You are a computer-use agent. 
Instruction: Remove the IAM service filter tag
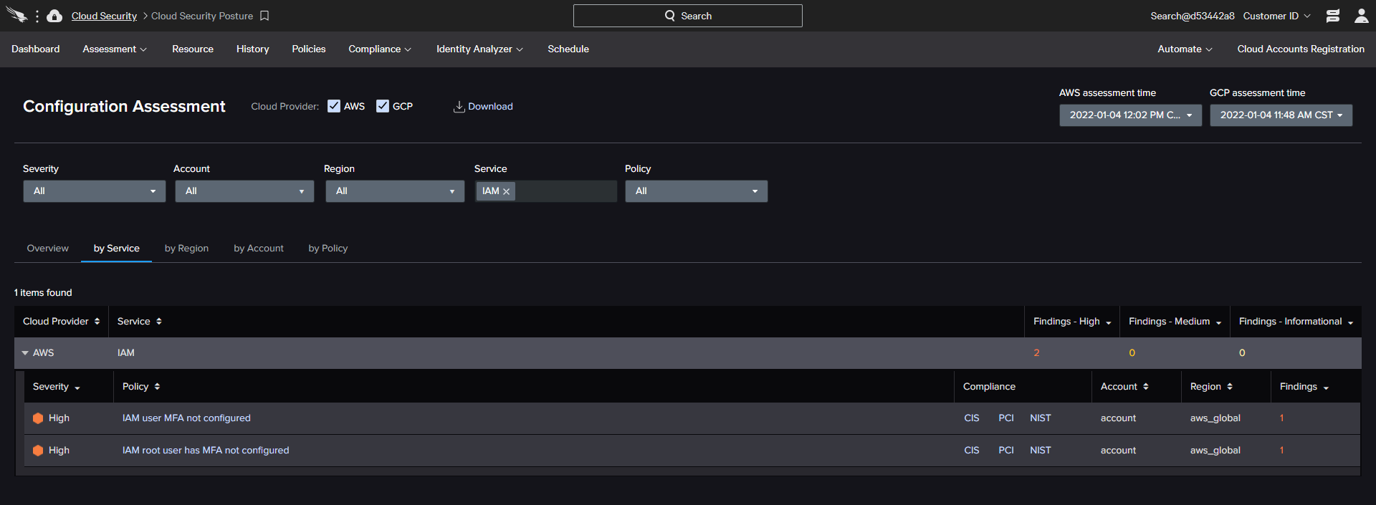[506, 191]
